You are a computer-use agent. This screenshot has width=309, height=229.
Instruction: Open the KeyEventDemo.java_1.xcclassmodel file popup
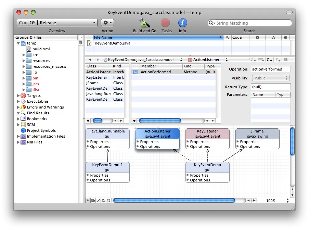143,60
